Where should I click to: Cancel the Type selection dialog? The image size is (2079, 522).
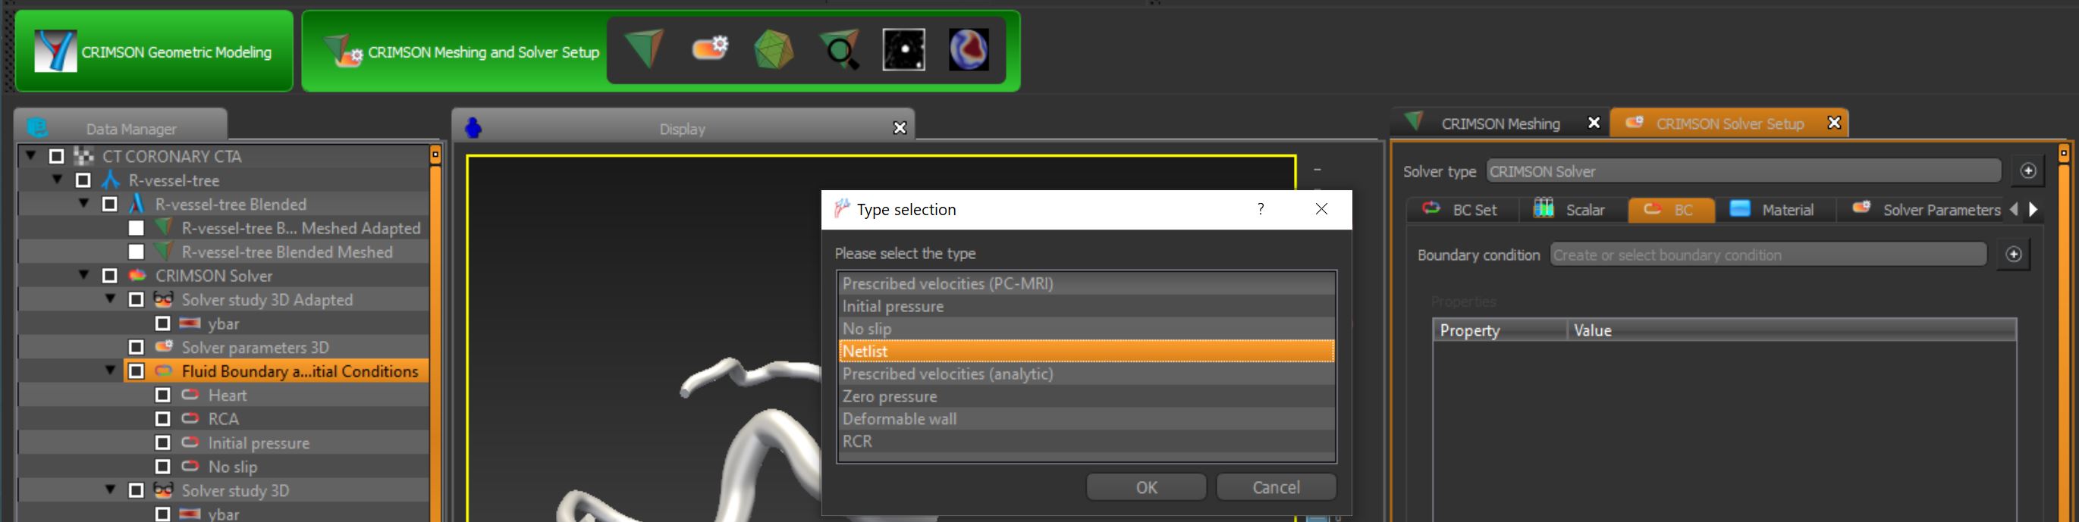(1276, 487)
